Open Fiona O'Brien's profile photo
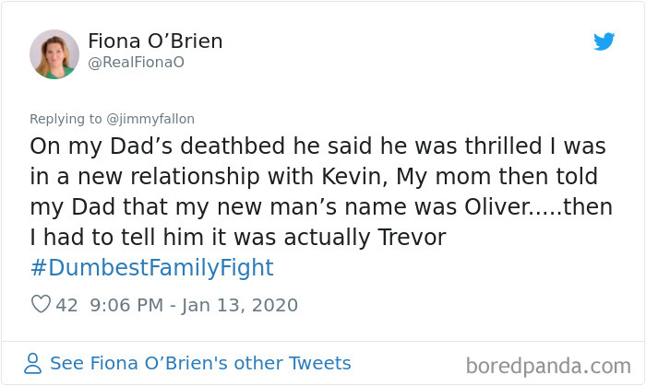 (54, 54)
